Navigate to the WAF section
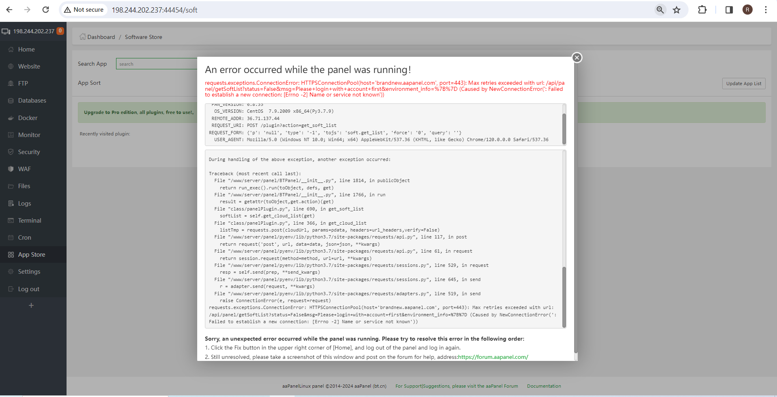This screenshot has width=777, height=397. pos(24,169)
